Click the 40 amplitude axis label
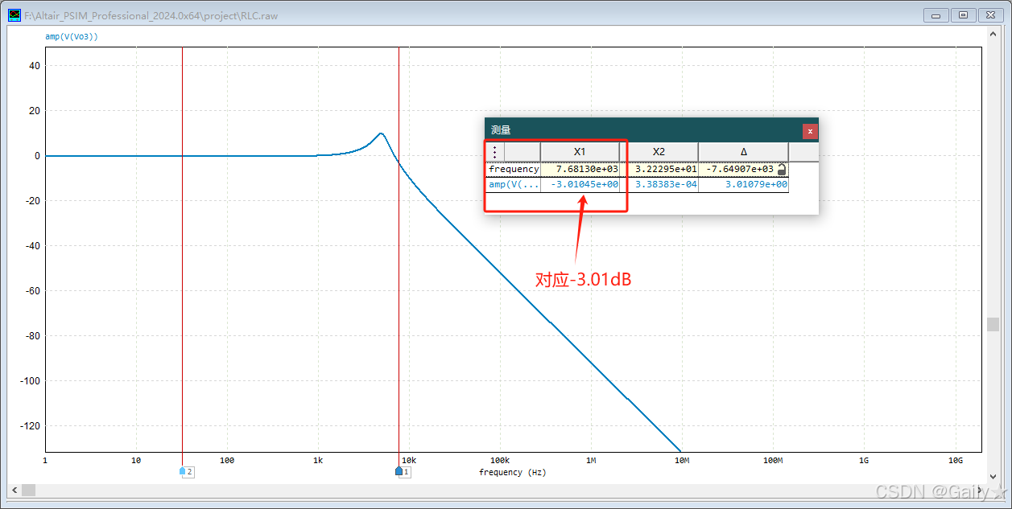Viewport: 1012px width, 509px height. coord(35,66)
